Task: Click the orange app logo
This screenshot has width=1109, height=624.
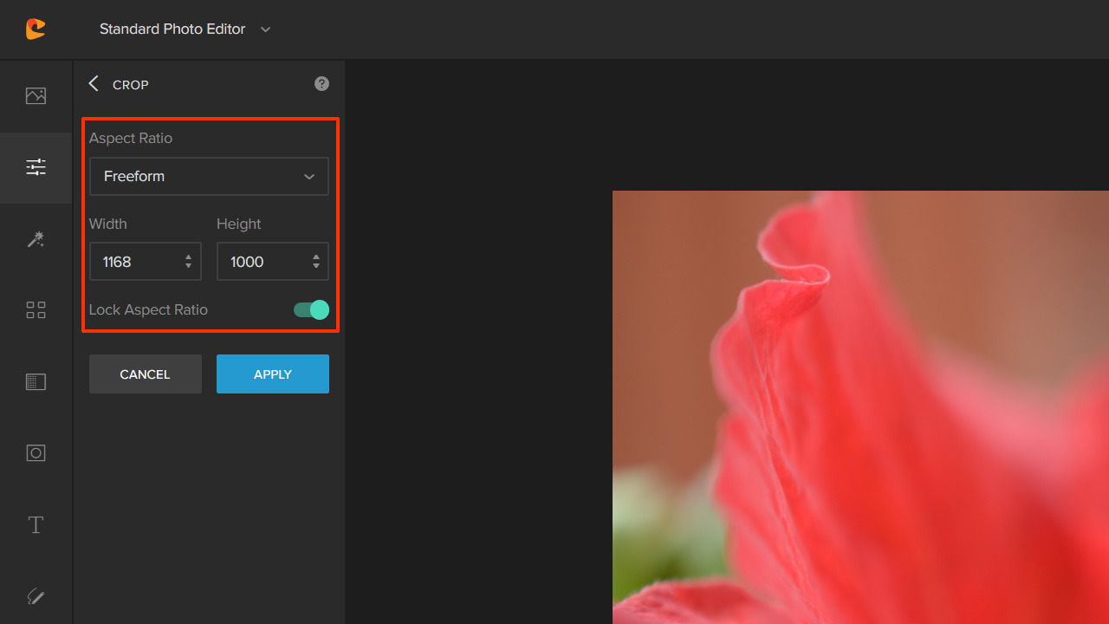Action: pyautogui.click(x=36, y=29)
